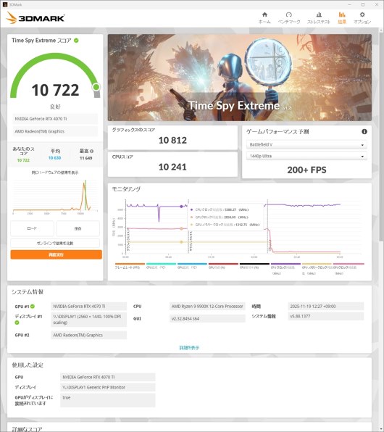
Task: Click the 3DMark icon in the title bar
Action: click(4, 4)
